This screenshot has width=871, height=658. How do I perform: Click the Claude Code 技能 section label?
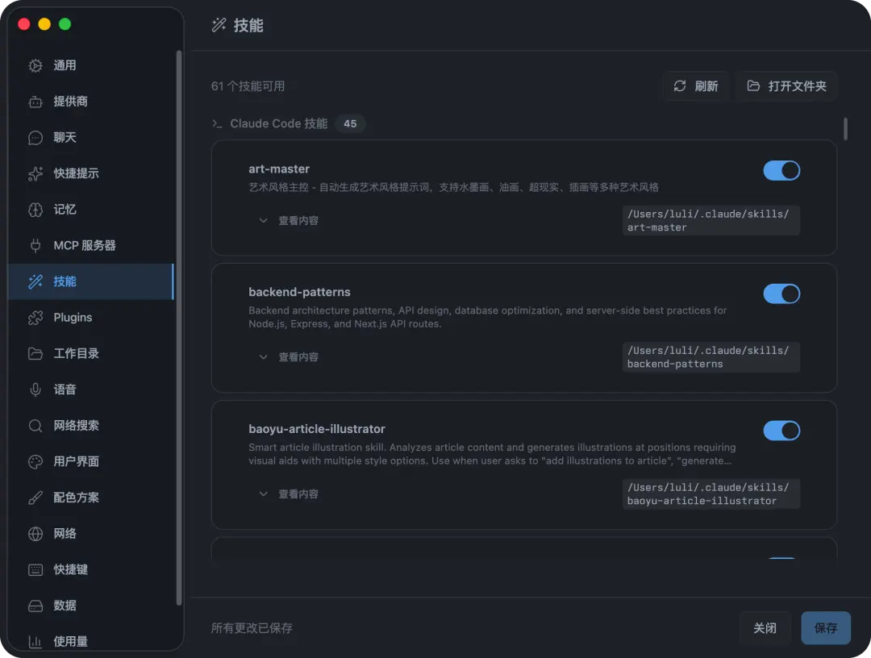[x=279, y=124]
